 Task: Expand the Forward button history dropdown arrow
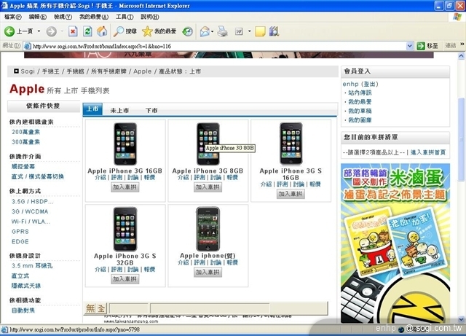coord(62,31)
